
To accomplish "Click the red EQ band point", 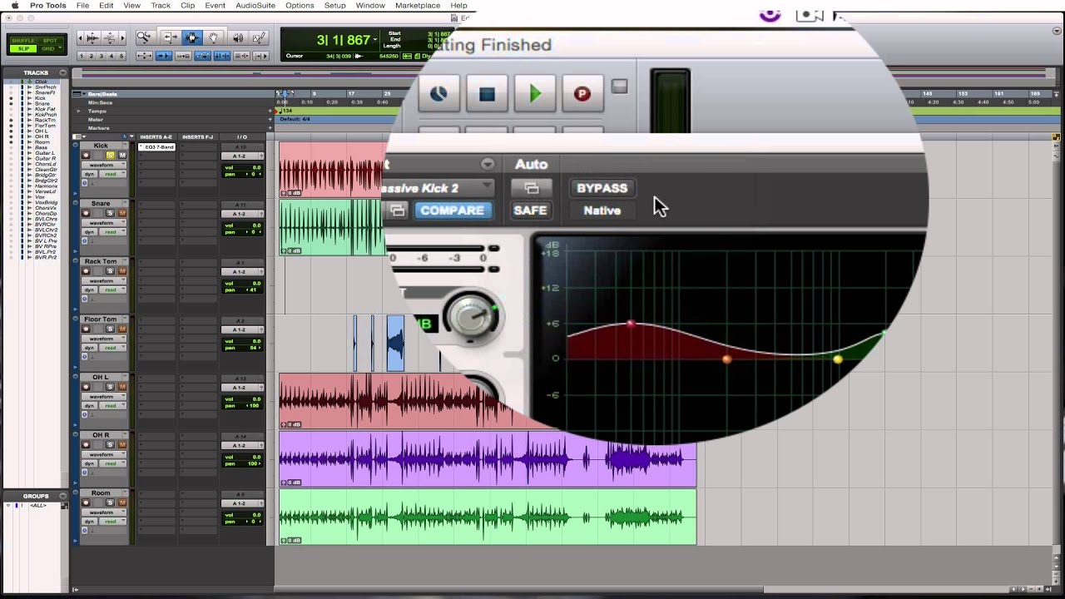I will [x=631, y=324].
